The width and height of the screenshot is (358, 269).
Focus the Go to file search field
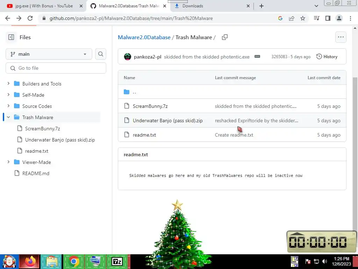(56, 68)
